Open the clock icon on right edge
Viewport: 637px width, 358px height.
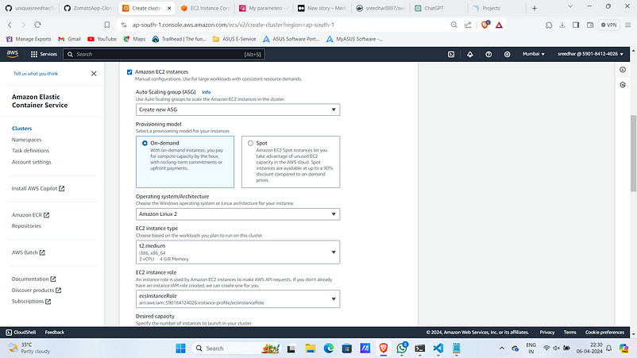click(623, 85)
